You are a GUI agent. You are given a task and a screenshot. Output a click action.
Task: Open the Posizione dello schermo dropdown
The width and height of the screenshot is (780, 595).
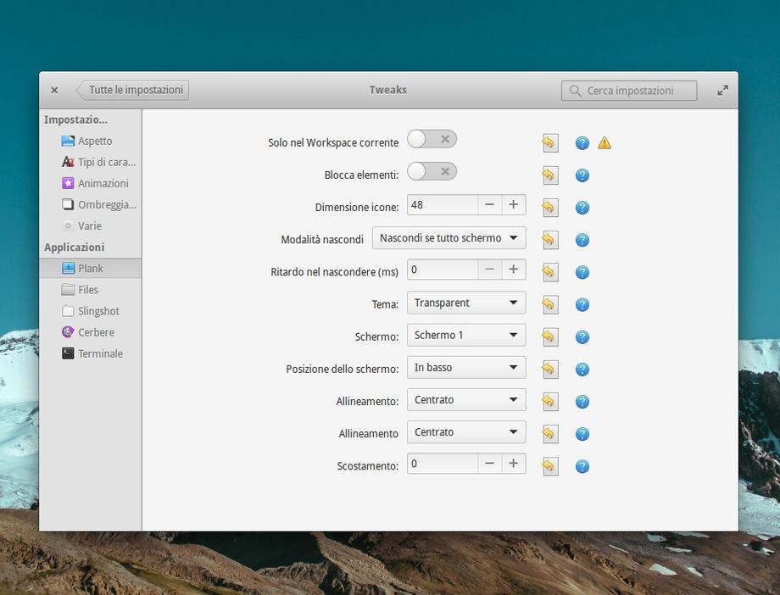465,368
